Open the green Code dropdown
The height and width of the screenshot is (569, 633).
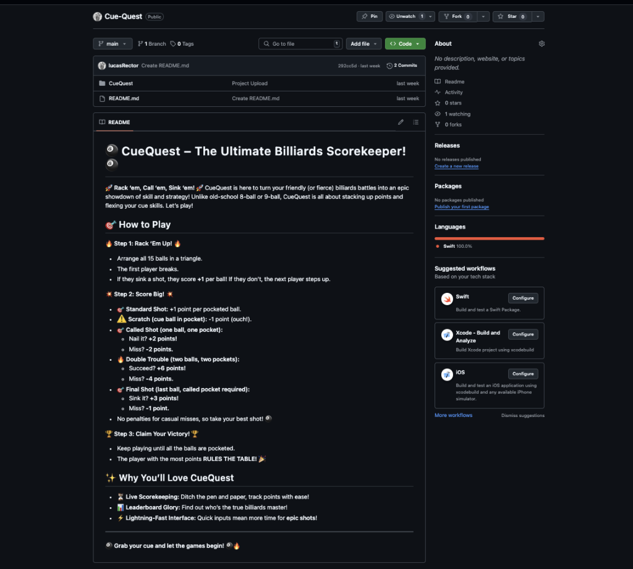[405, 44]
